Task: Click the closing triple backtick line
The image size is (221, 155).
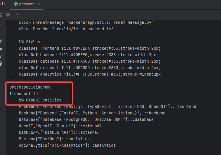Action: (x=13, y=79)
